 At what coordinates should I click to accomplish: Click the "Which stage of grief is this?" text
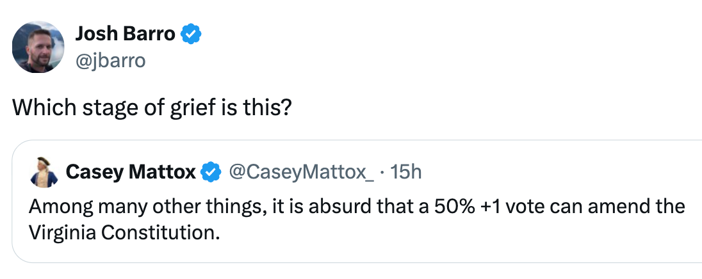[152, 108]
